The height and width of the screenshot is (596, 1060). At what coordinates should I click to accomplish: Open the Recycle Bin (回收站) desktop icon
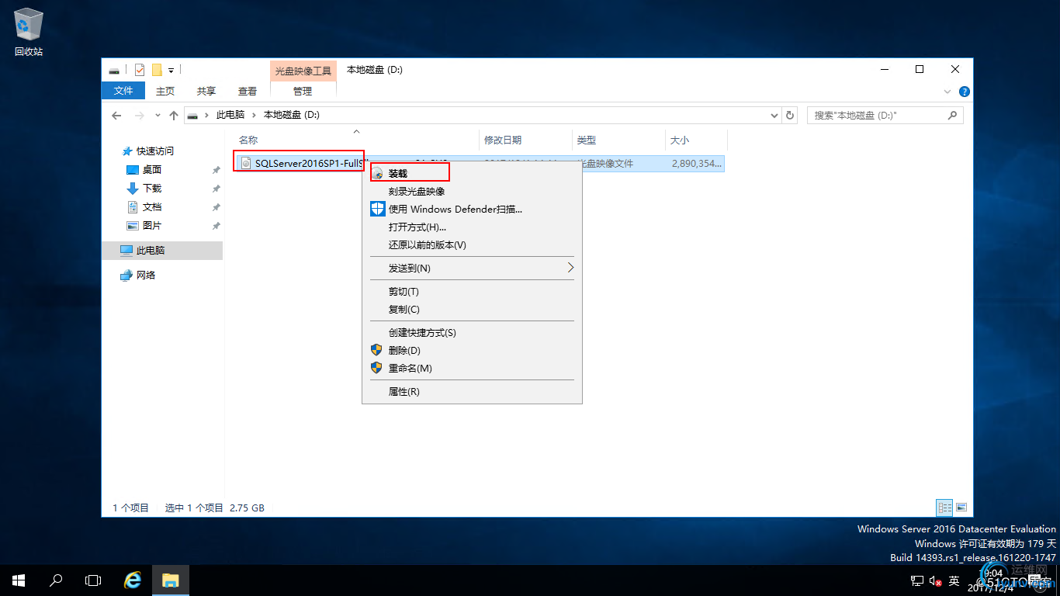coord(29,33)
